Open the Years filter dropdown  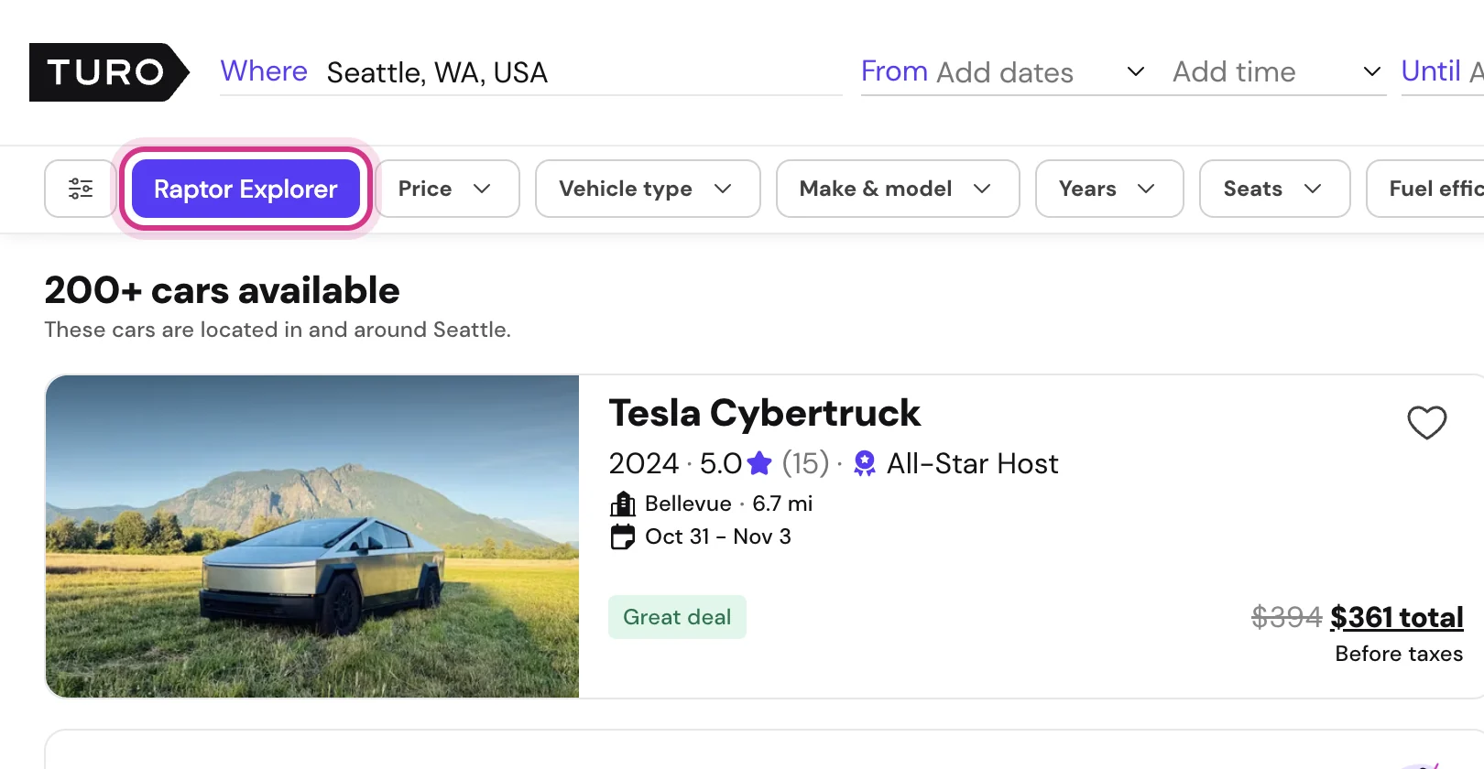(1109, 189)
